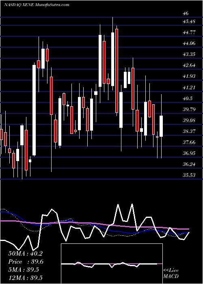Click the 43.35 price axis label
This screenshot has height=284, width=203.
tap(189, 54)
